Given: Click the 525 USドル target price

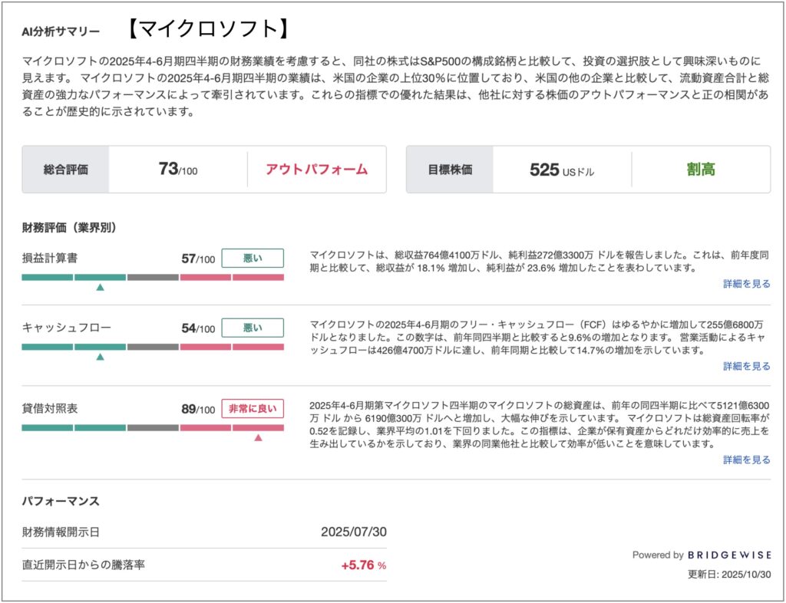Looking at the screenshot, I should click(x=561, y=170).
